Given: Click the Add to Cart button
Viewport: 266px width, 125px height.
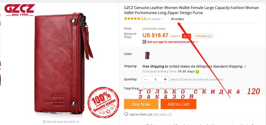Looking at the screenshot, I should pyautogui.click(x=178, y=104).
